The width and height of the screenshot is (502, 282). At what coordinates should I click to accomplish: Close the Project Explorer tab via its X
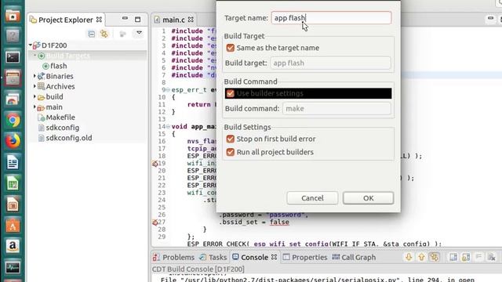100,20
